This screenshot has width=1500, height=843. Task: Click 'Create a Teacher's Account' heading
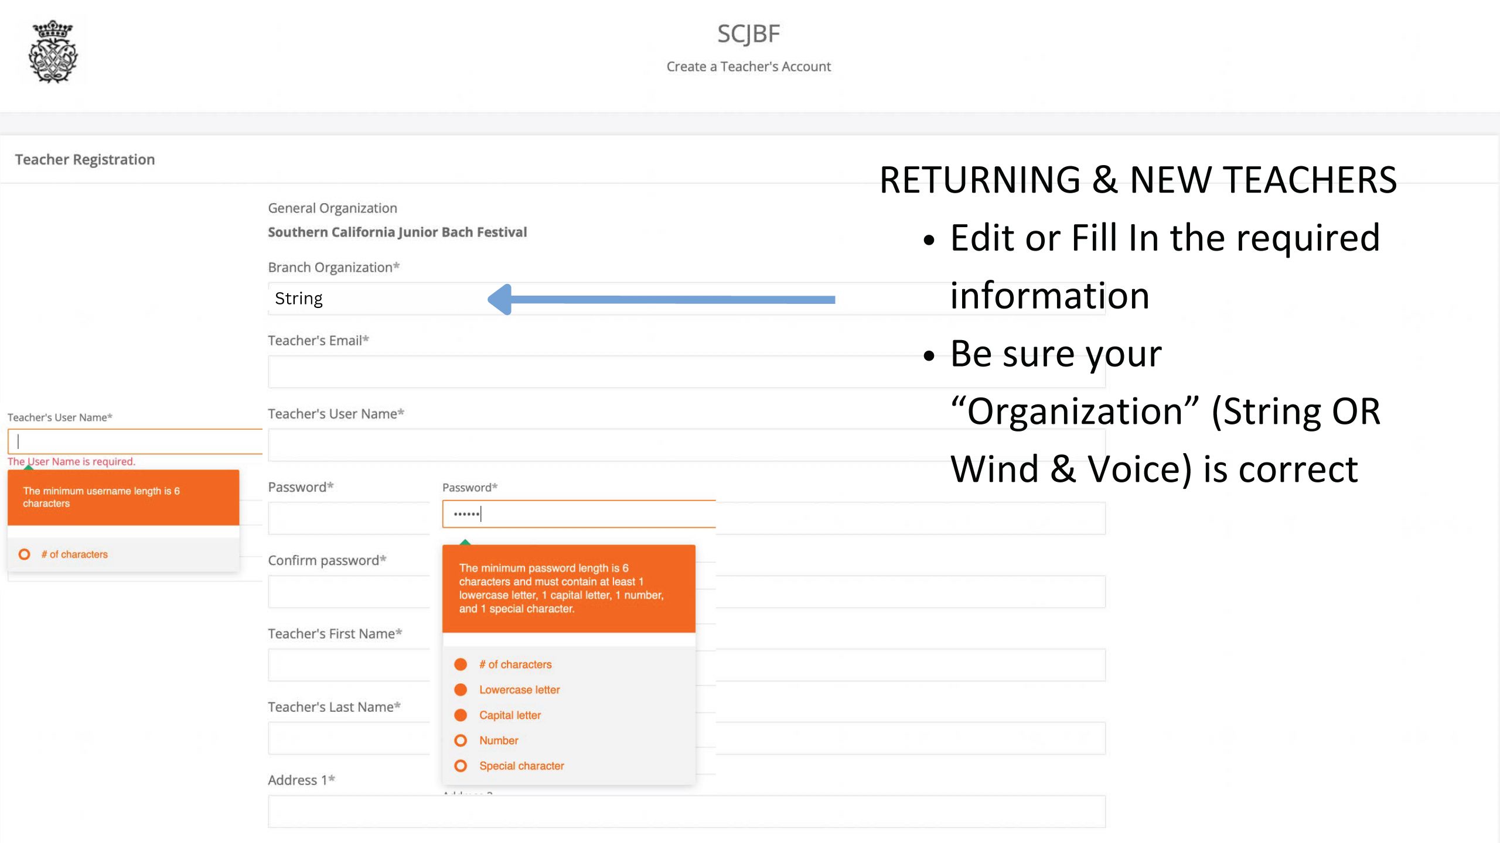[749, 66]
